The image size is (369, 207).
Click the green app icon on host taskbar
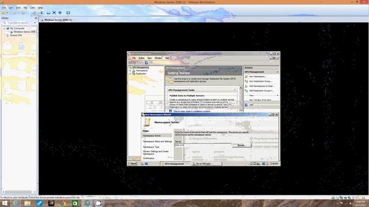(x=75, y=203)
